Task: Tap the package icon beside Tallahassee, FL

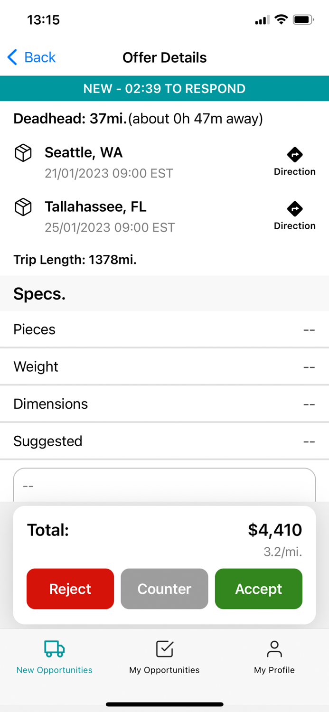Action: pyautogui.click(x=23, y=207)
